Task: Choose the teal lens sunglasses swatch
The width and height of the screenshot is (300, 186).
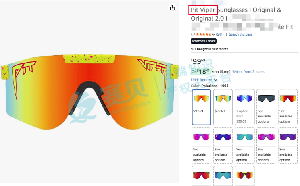Action: (244, 146)
